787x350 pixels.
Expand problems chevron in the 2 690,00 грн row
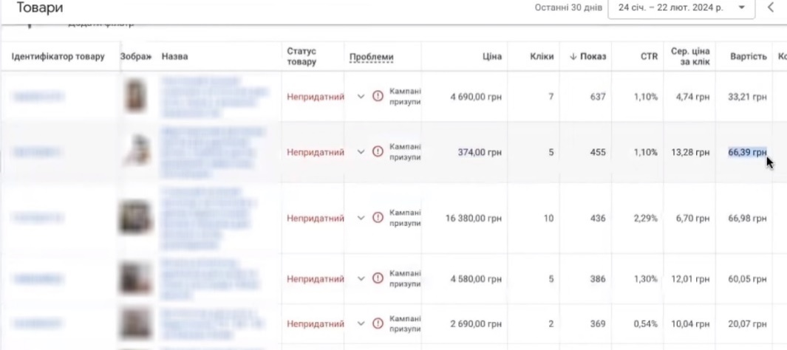pyautogui.click(x=361, y=323)
